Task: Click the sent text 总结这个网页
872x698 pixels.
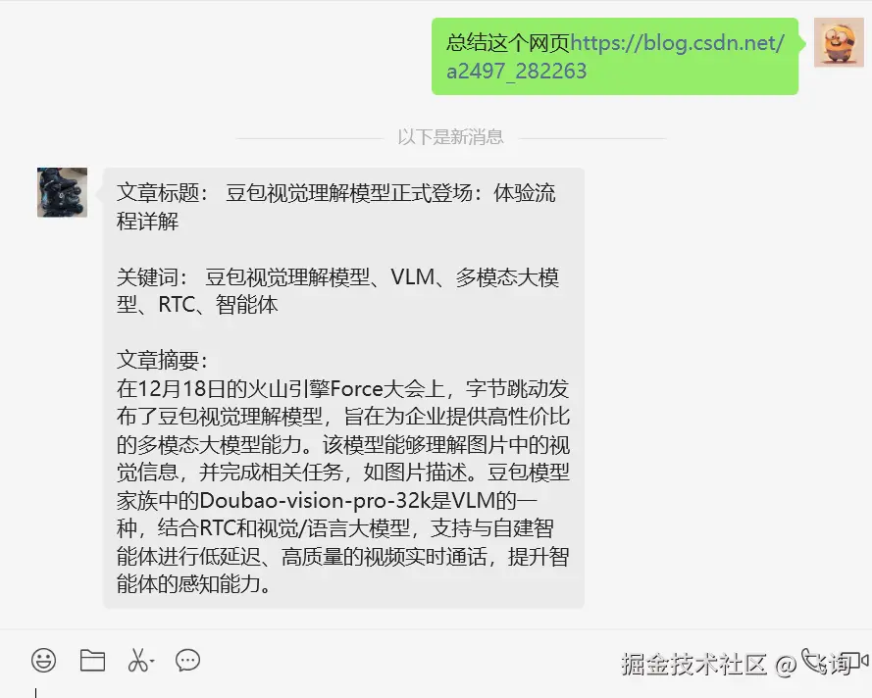Action: 508,43
